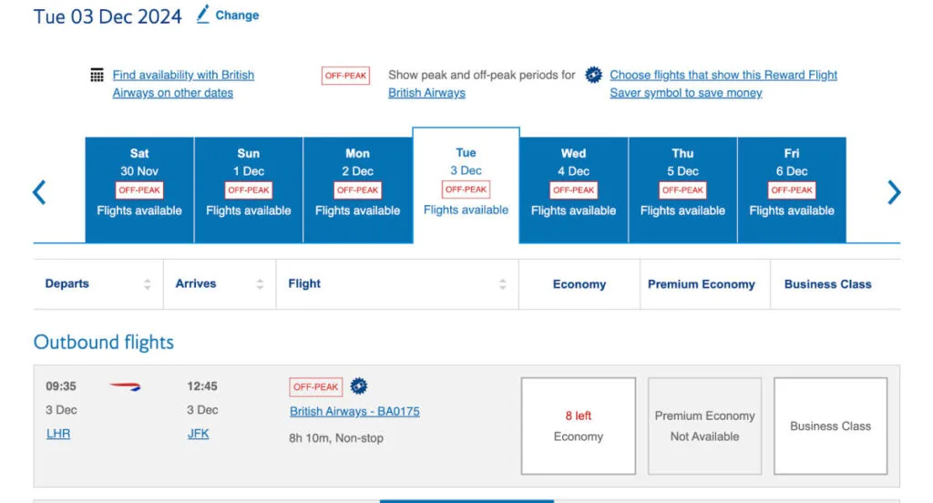Screen dimensions: 933x503
Task: Click the 8h 10m, Non-stop duration text
Action: (336, 438)
